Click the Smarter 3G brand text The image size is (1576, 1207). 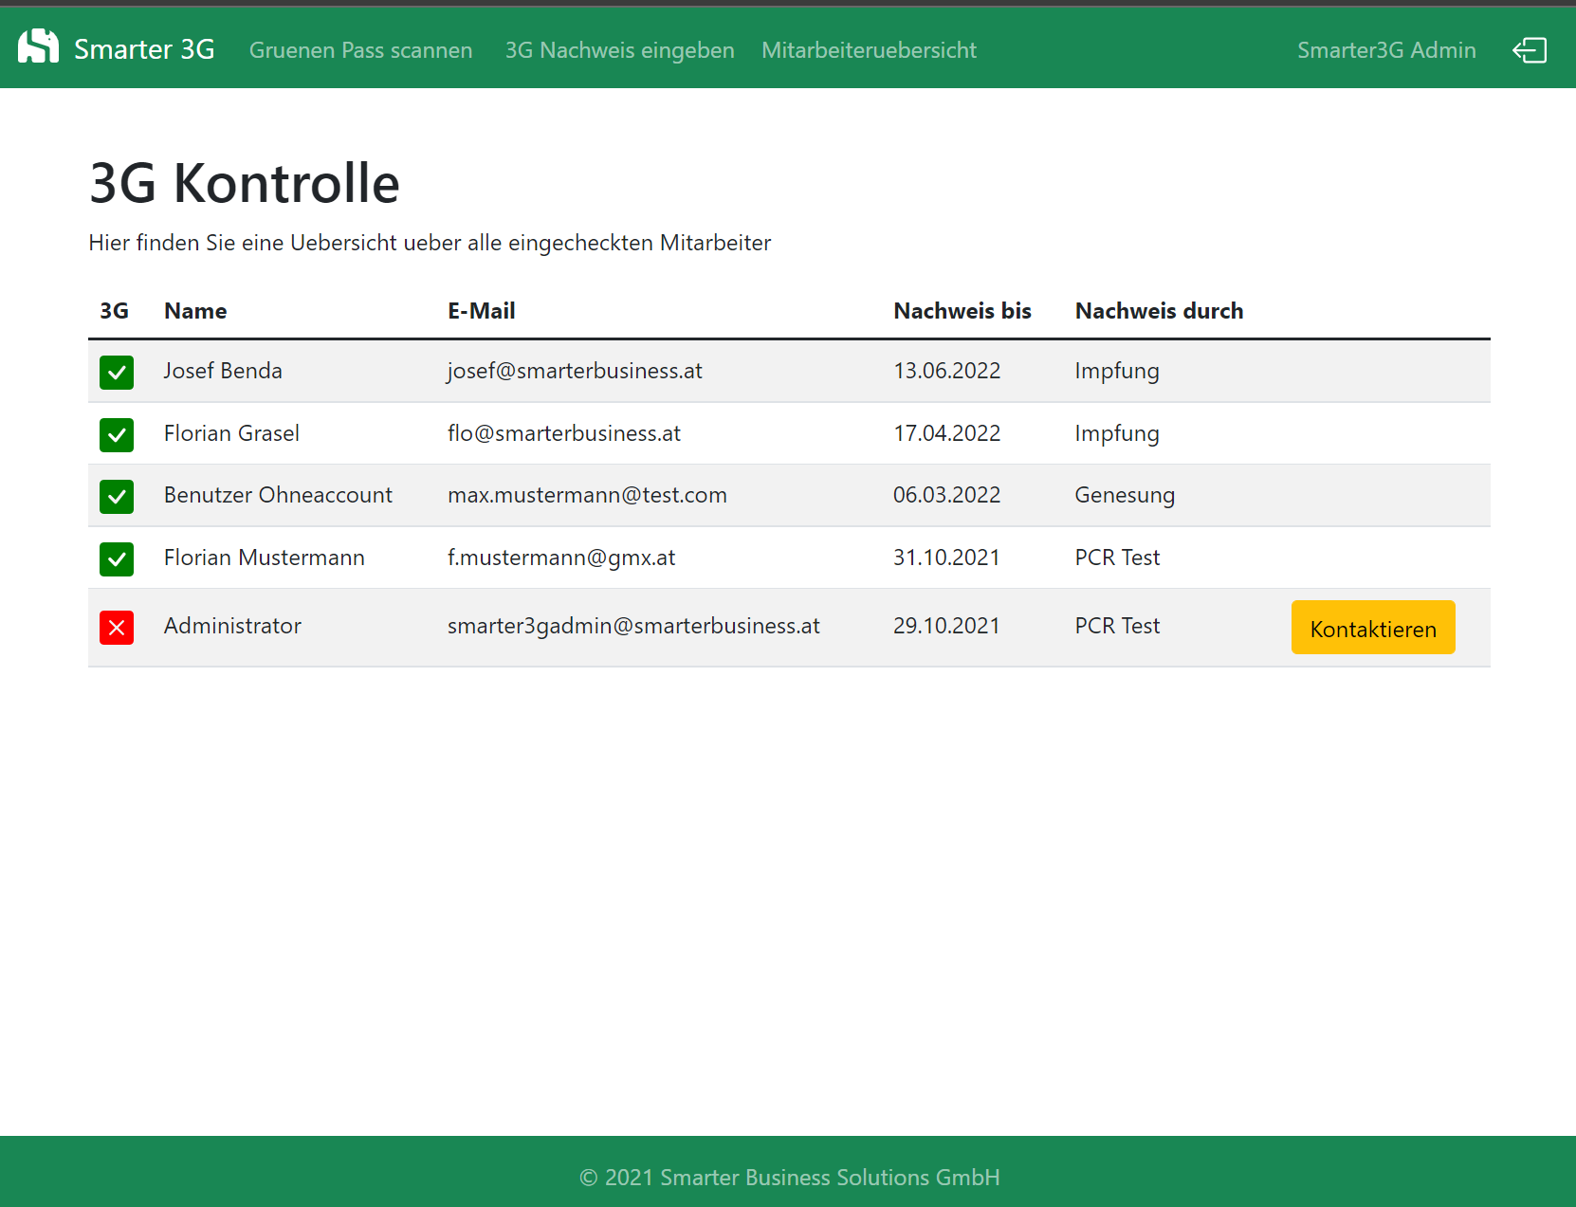pos(144,49)
